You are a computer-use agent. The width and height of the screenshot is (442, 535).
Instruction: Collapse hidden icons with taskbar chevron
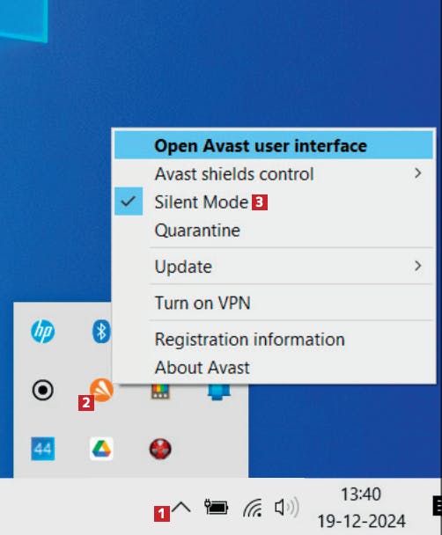(180, 508)
